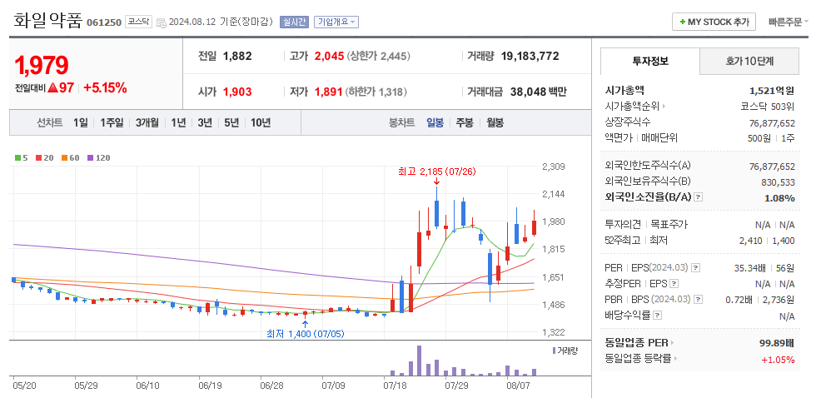Click the 동일업종 PER value 99.89배

click(777, 343)
